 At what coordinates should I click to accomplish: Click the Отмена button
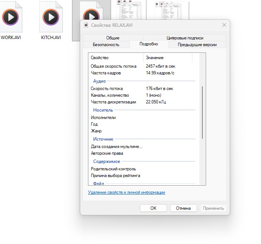[183, 208]
